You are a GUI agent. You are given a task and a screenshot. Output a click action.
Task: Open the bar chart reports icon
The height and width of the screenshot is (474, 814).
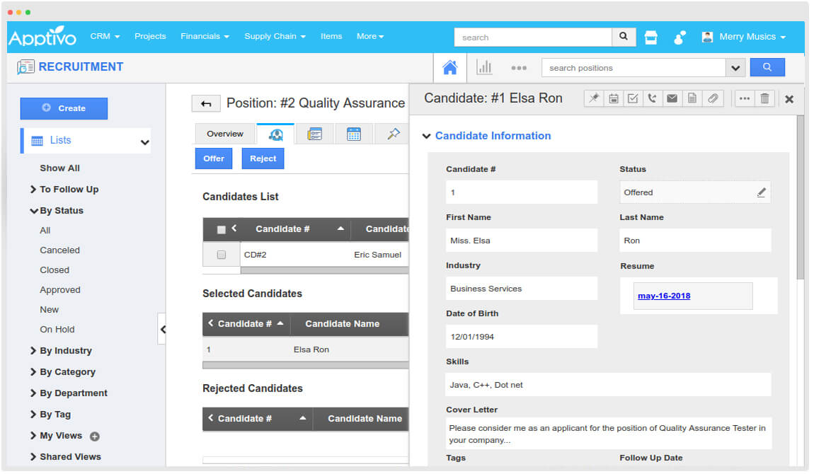(x=484, y=68)
